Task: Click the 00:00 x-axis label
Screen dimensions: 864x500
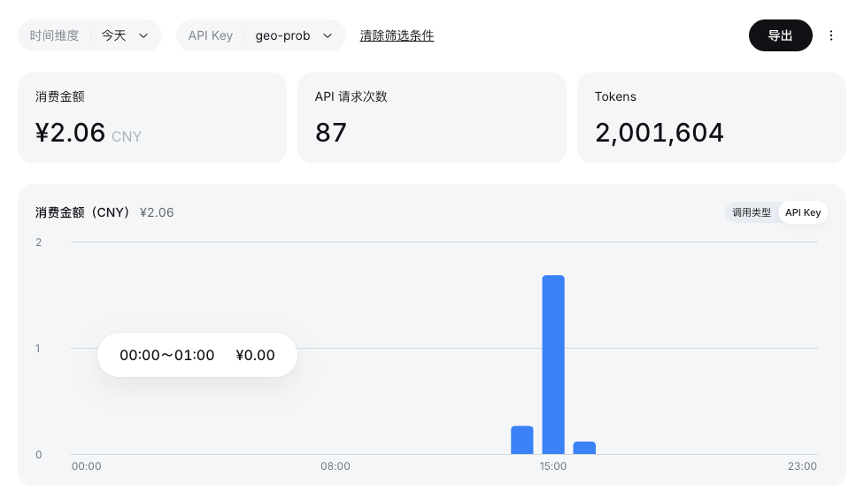Action: click(87, 465)
